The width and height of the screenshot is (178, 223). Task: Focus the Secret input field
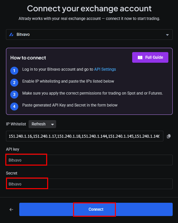tap(89, 184)
